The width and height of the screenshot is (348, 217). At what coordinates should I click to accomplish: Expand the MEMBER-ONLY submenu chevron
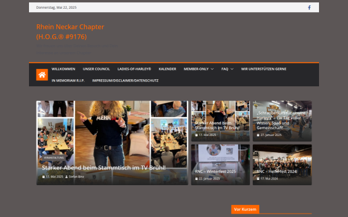(212, 69)
